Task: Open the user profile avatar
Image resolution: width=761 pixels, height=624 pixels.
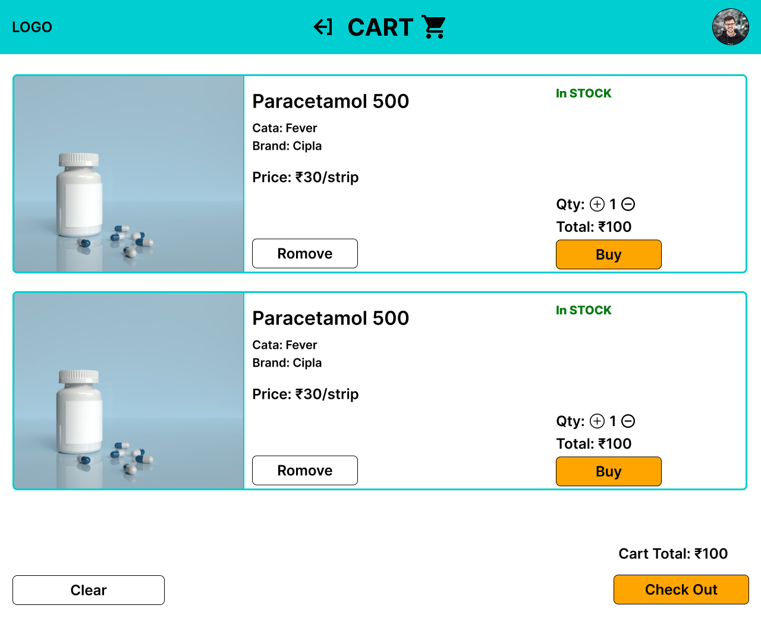Action: pyautogui.click(x=730, y=27)
